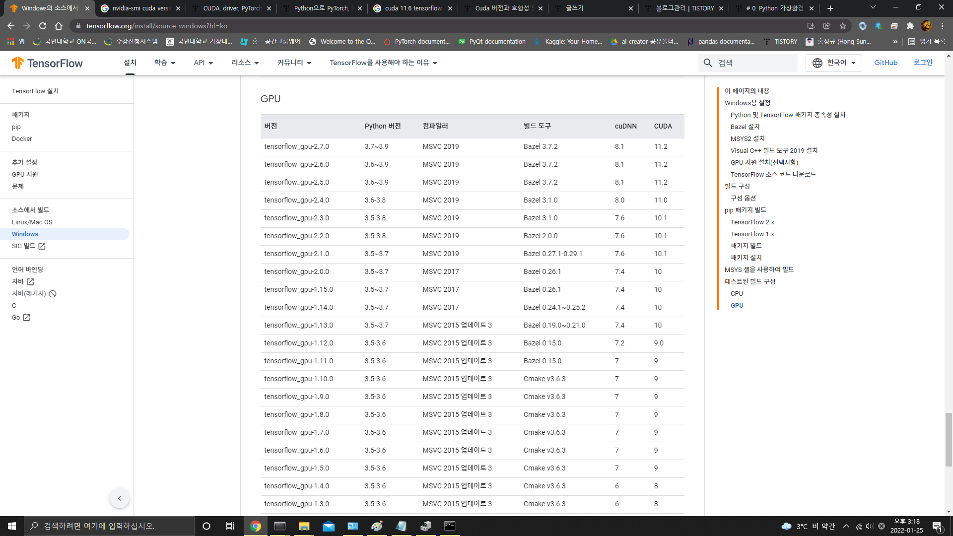Open File Explorer from the taskbar
This screenshot has width=953, height=536.
304,526
